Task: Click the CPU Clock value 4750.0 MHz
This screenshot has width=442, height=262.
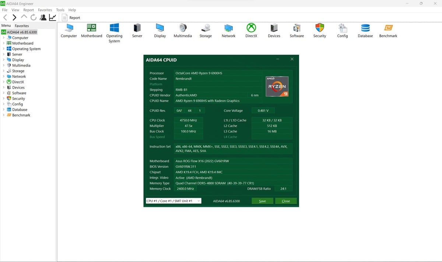Action: 189,120
